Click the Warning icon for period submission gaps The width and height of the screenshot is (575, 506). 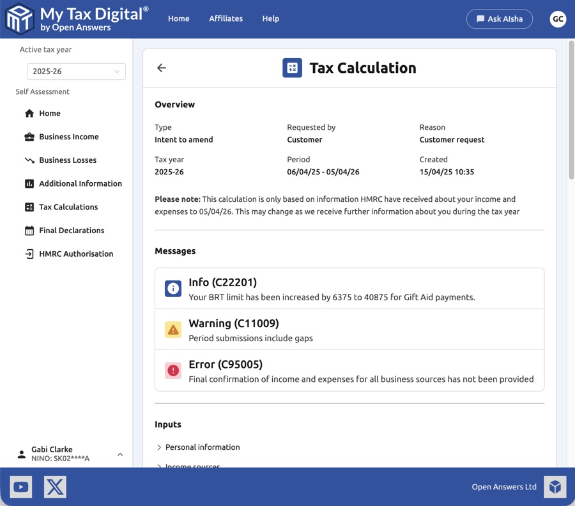pyautogui.click(x=172, y=329)
